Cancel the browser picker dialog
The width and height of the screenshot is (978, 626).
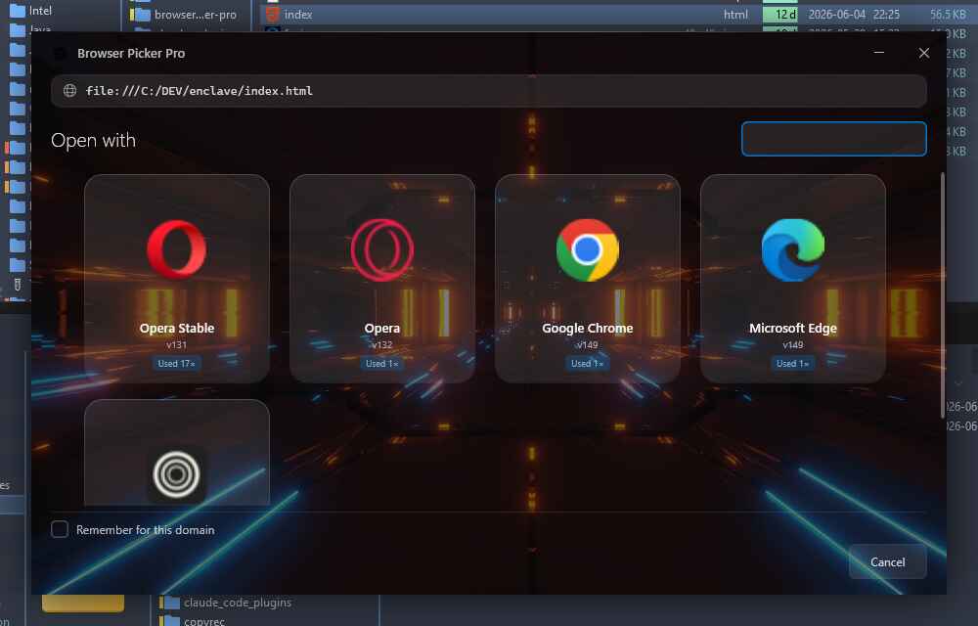click(x=888, y=561)
